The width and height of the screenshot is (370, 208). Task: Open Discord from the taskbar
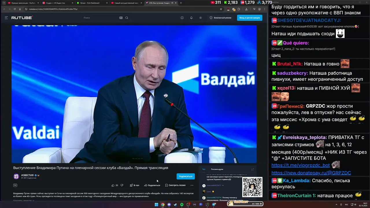pyautogui.click(x=169, y=205)
